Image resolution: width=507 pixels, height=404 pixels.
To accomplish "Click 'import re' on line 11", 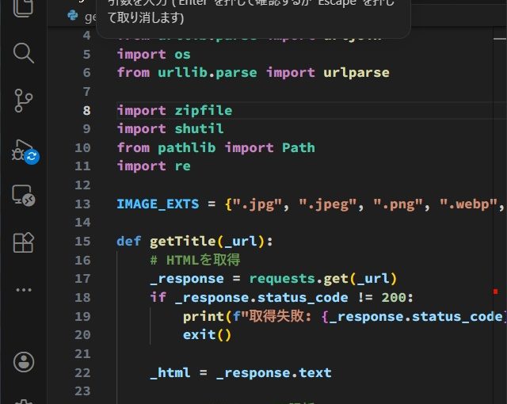I will coord(154,166).
